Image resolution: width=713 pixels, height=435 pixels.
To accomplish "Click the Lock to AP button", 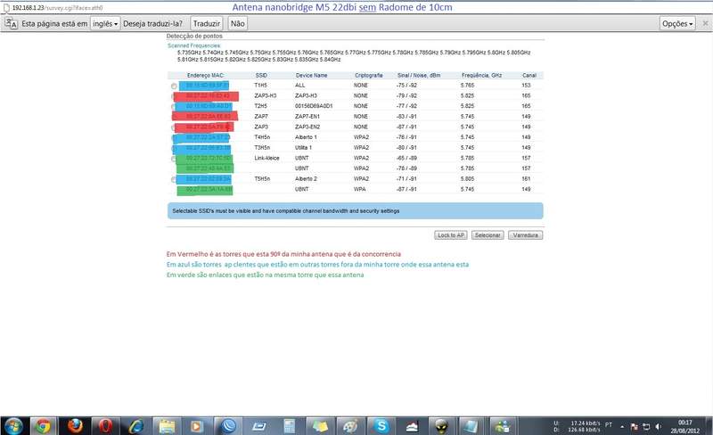I will (x=451, y=235).
